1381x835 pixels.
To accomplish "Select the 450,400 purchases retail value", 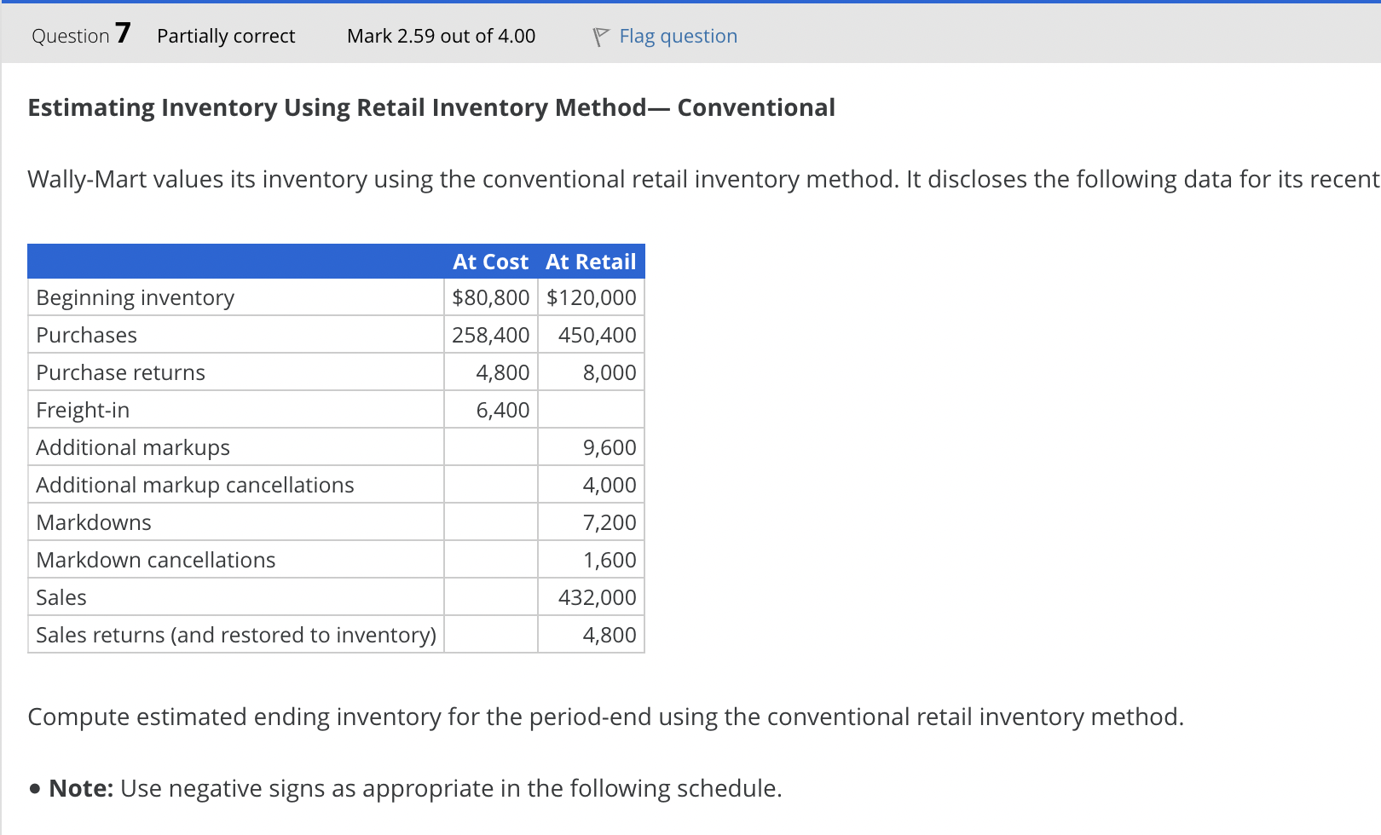I will tap(594, 334).
